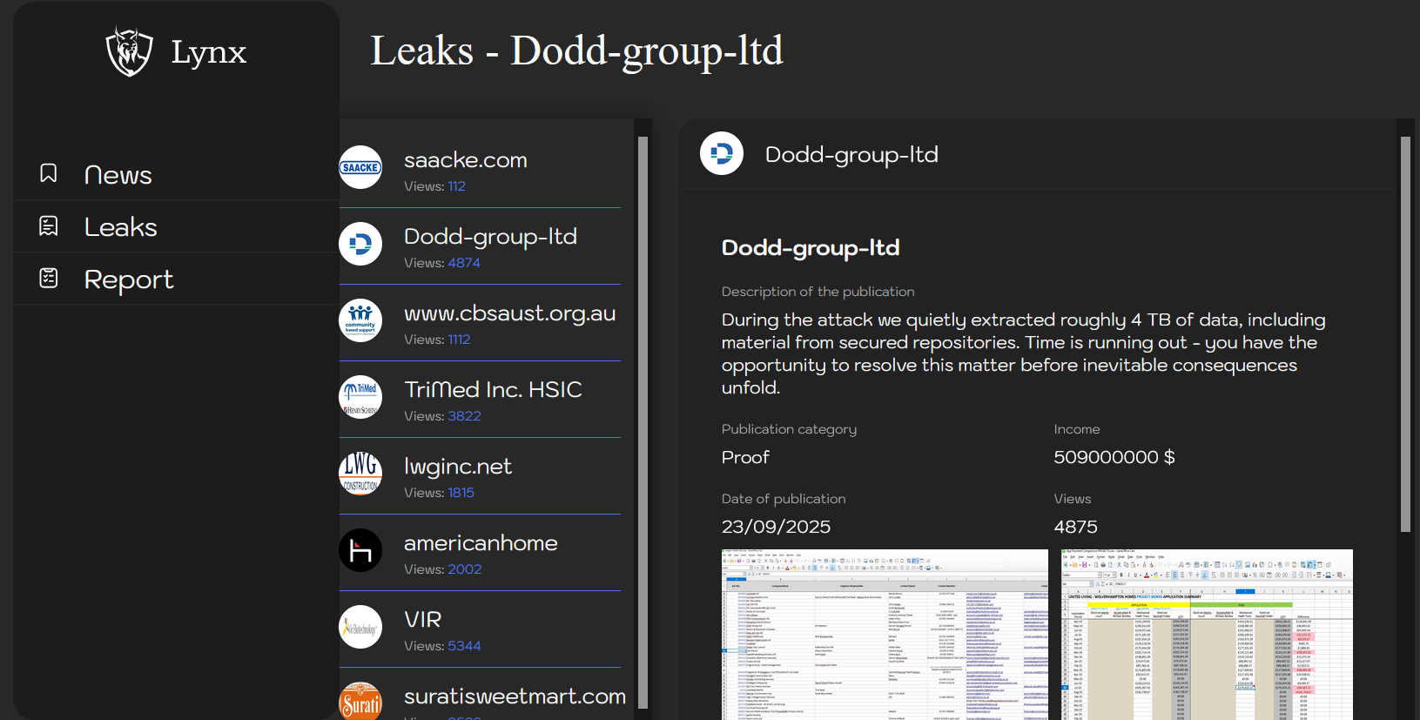Click the community based support logo
The height and width of the screenshot is (720, 1420).
coord(360,320)
